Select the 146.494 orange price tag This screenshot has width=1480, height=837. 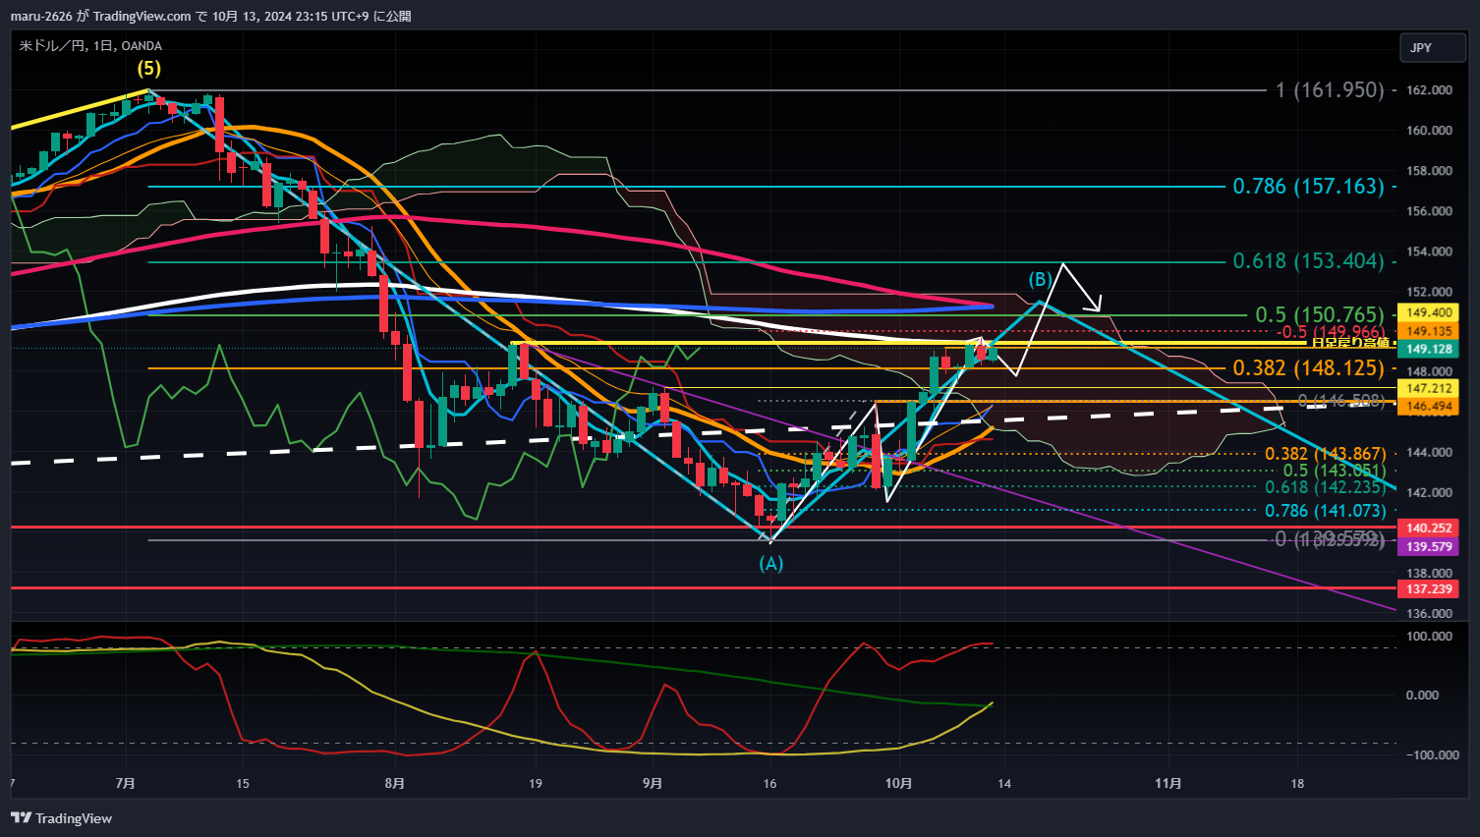[1429, 406]
